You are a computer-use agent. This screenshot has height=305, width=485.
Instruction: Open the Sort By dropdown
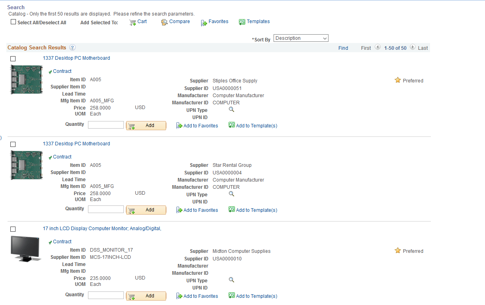tap(301, 38)
